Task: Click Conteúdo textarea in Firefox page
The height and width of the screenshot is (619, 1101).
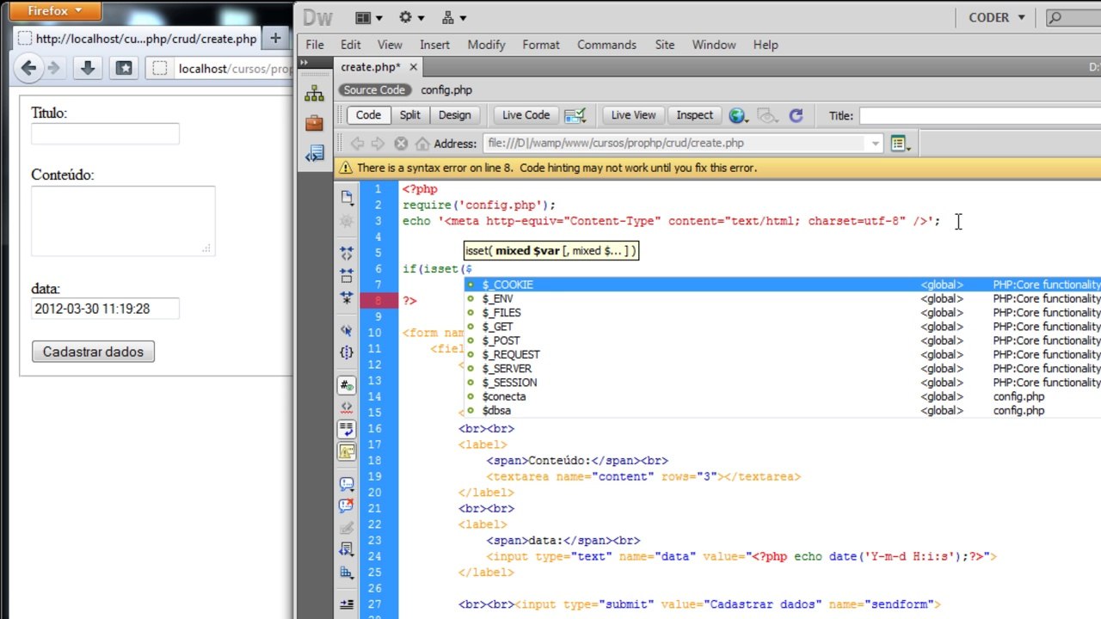Action: coord(123,221)
